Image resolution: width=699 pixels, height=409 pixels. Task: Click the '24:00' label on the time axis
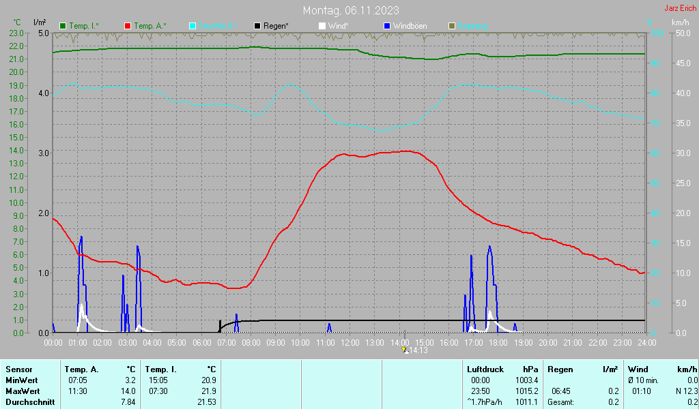[x=647, y=343]
